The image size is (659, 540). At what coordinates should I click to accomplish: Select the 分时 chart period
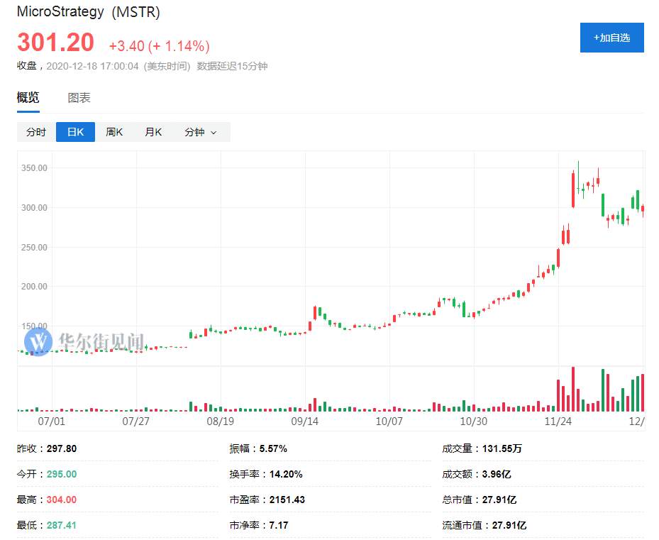coord(36,132)
